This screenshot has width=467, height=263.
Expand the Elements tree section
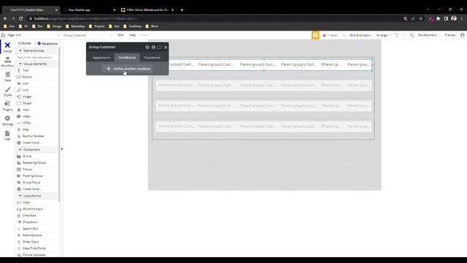pos(37,50)
